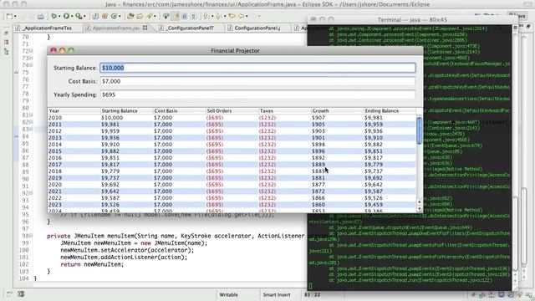The height and width of the screenshot is (301, 535).
Task: Click the hierarchy icon in left sidebar
Action: point(6,52)
